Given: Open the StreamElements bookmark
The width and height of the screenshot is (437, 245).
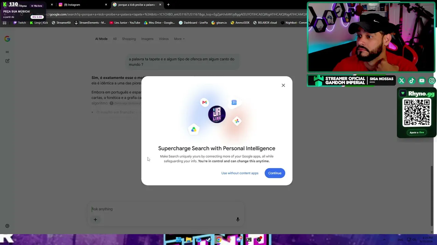Looking at the screenshot, I should point(90,23).
